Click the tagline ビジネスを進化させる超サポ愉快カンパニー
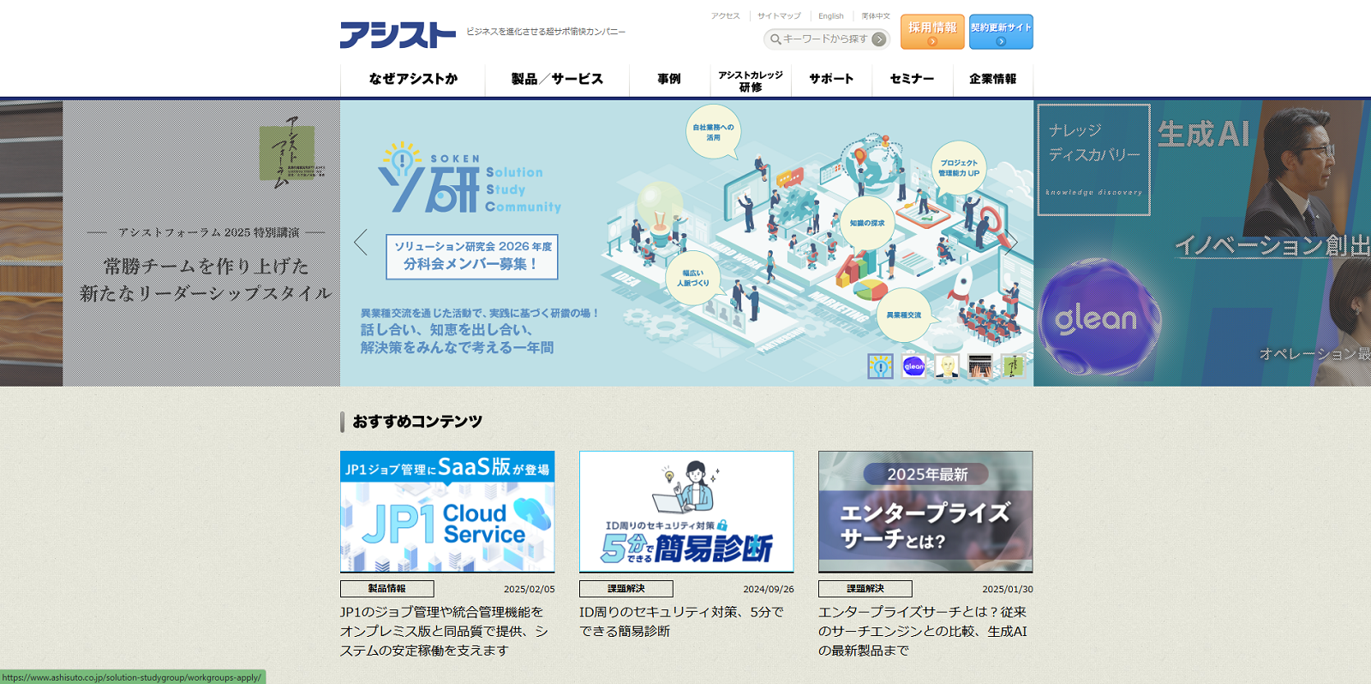The height and width of the screenshot is (684, 1371). pos(546,32)
